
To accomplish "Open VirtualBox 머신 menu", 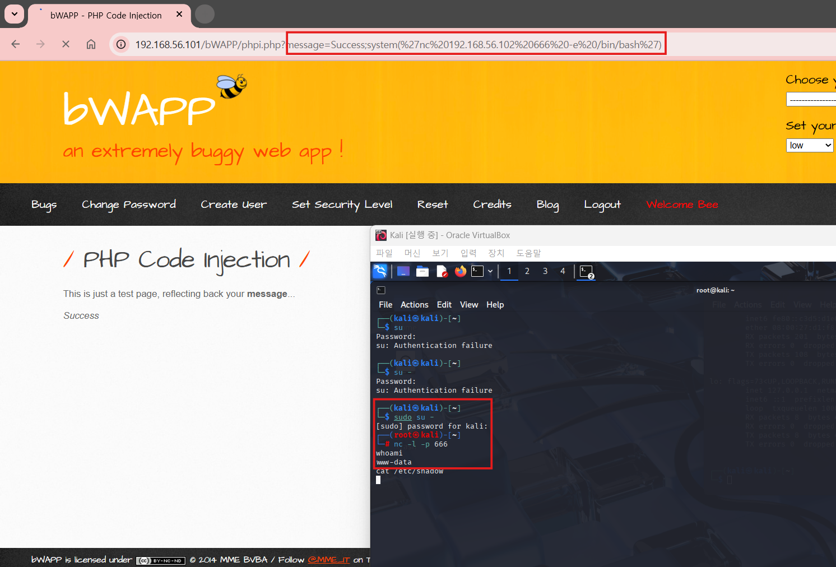I will 412,253.
